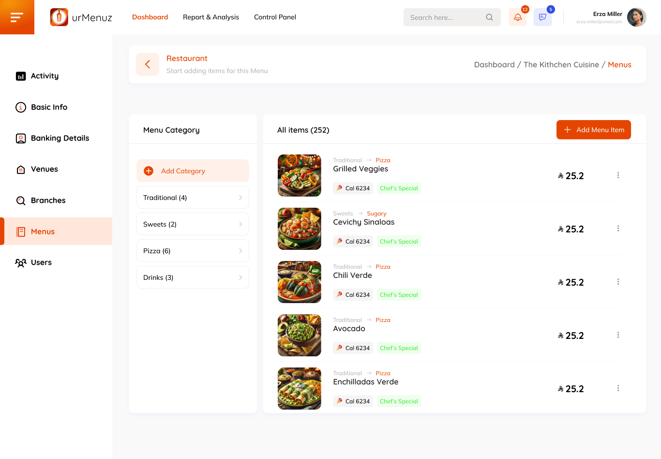The image size is (661, 459).
Task: Expand the Sweets (2) category
Action: point(193,224)
